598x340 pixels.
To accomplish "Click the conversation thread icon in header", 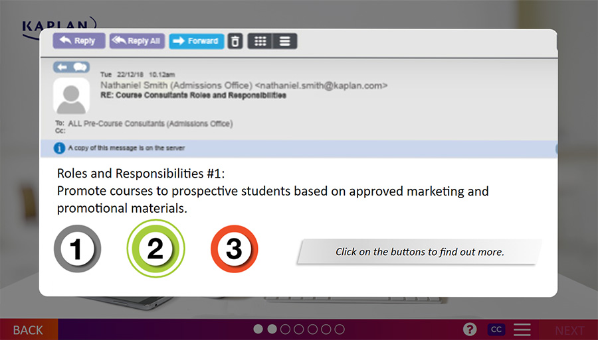I will (x=72, y=67).
